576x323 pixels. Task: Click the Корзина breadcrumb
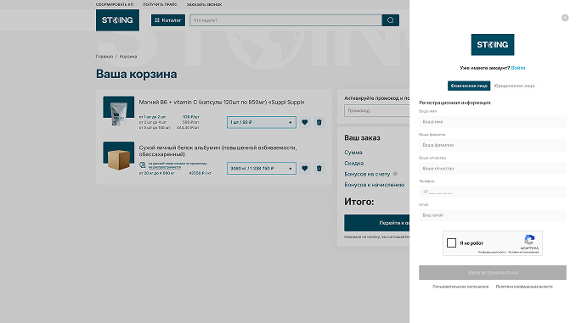(128, 57)
